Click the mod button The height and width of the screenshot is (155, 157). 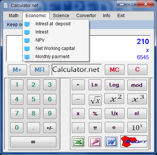tap(137, 85)
